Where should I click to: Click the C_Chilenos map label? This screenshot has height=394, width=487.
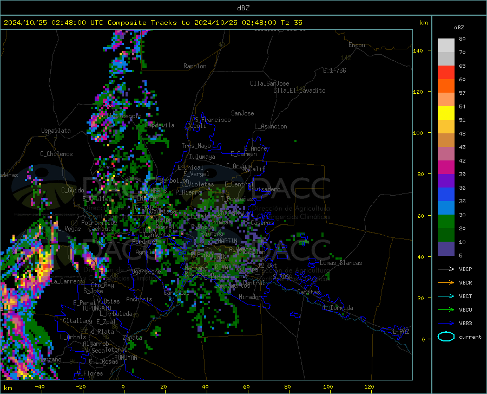(x=56, y=154)
